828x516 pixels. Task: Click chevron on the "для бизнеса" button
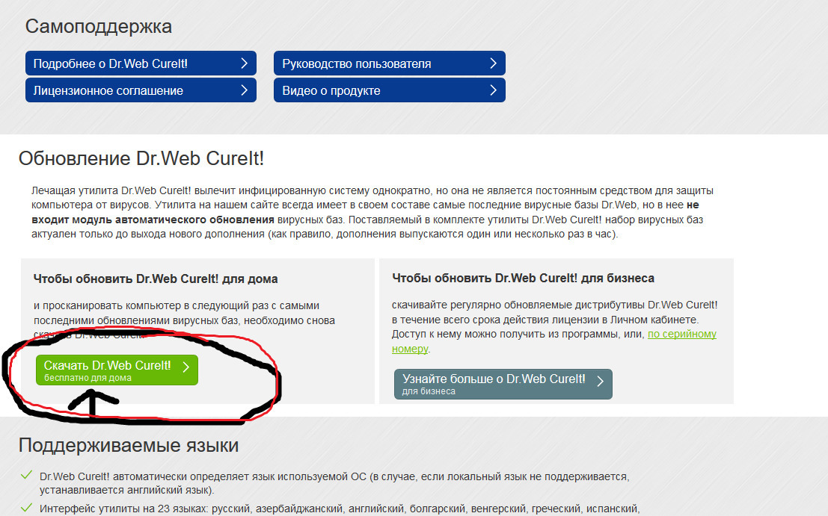click(x=601, y=381)
